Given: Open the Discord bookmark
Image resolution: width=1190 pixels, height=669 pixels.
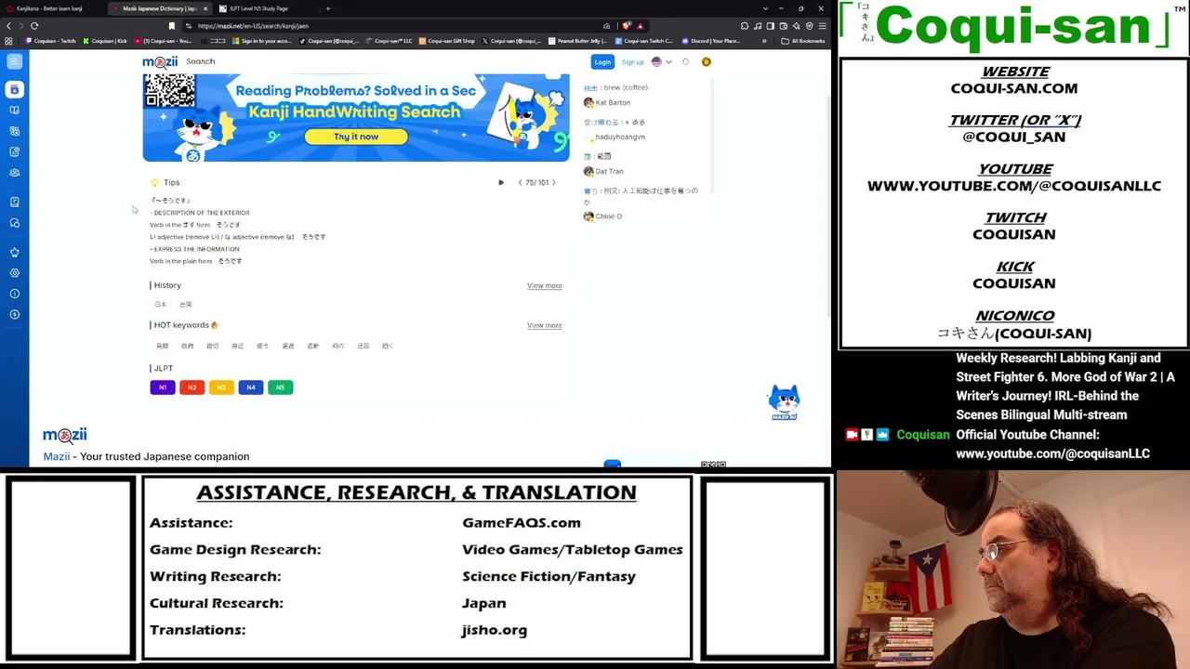Looking at the screenshot, I should tap(711, 41).
